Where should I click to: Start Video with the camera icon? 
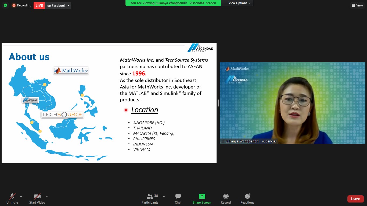37,199
